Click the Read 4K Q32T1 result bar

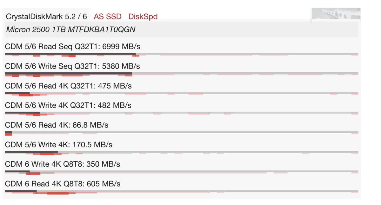point(17,93)
